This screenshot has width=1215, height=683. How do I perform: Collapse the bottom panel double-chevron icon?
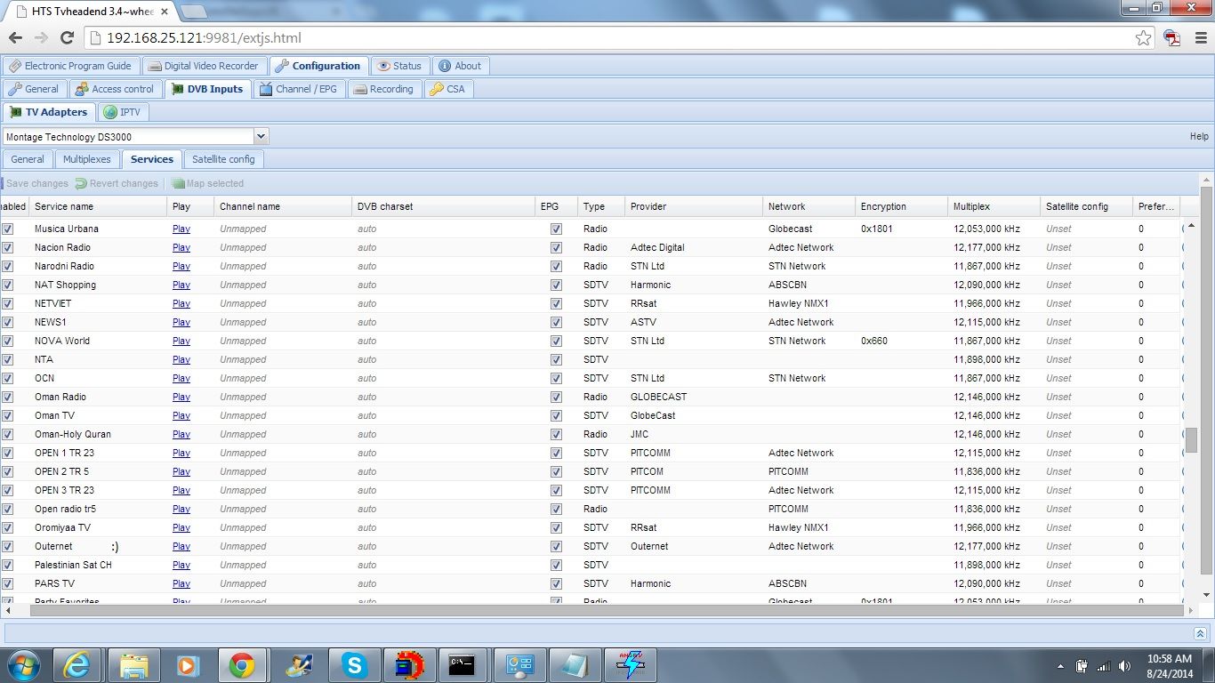[x=1200, y=633]
